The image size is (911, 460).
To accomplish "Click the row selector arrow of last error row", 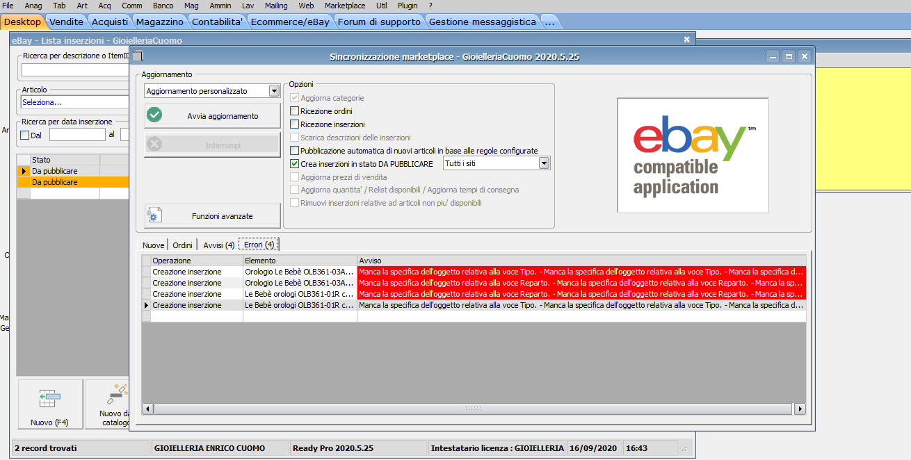I will tap(146, 305).
